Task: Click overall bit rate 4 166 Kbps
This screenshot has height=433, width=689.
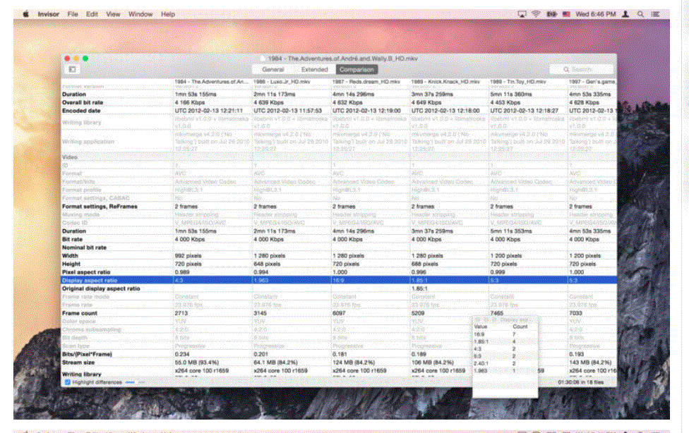Action: click(190, 102)
